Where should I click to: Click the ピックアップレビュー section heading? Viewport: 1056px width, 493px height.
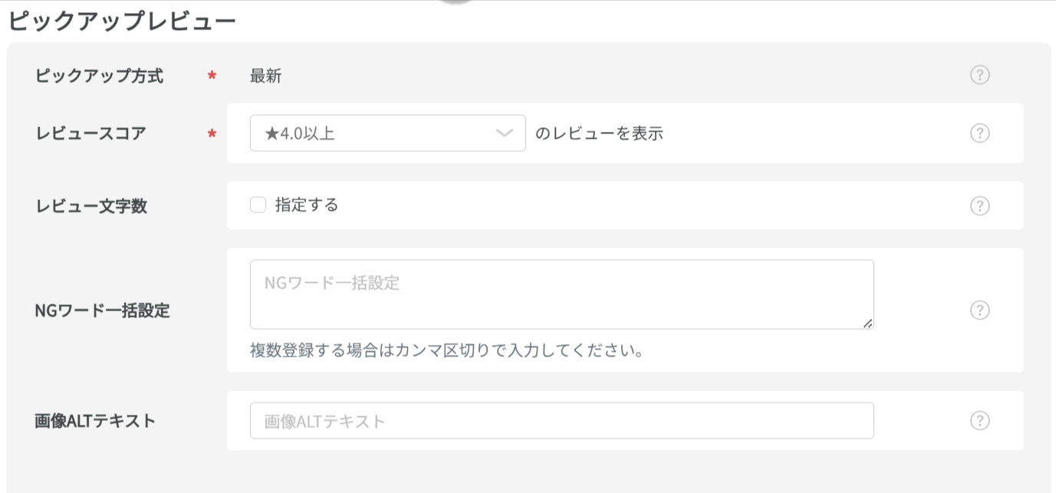122,21
